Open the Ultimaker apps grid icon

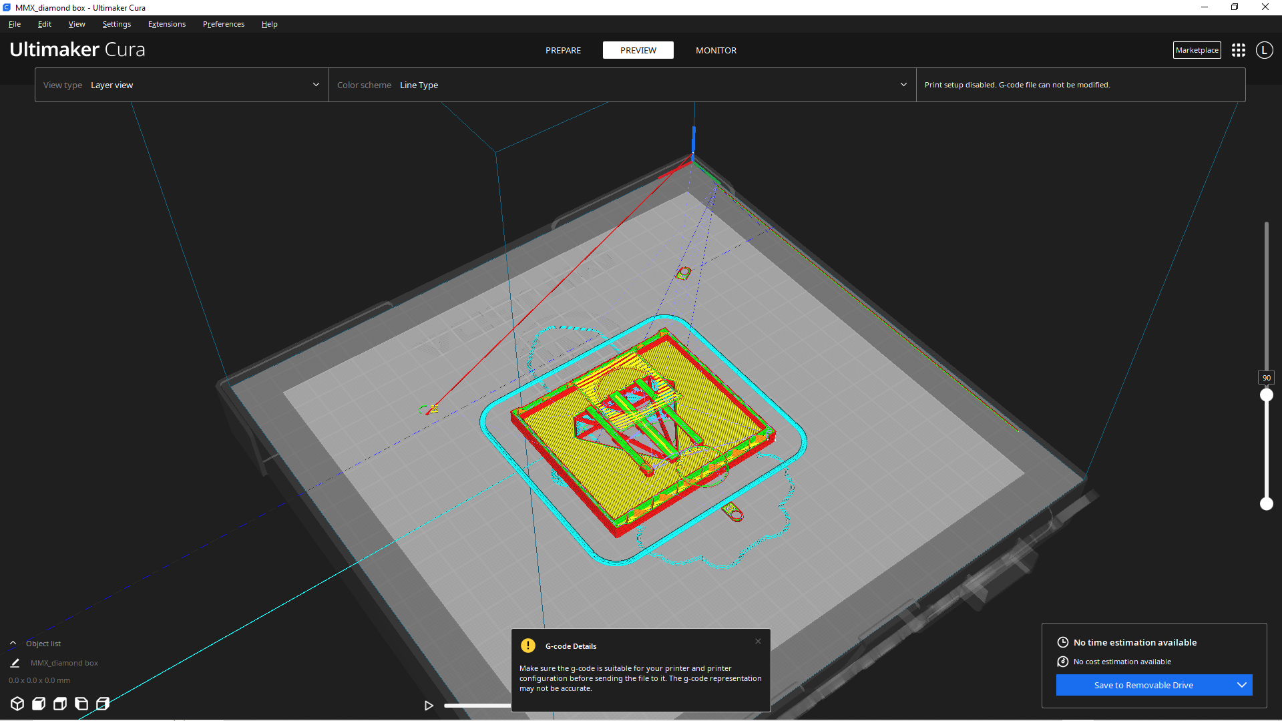(x=1239, y=50)
